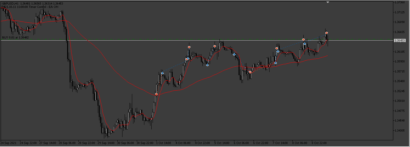Viewport: 410px width, 147px height.
Task: Select red arrow above 7 Oct 14:00 spike
Action: tap(277, 48)
